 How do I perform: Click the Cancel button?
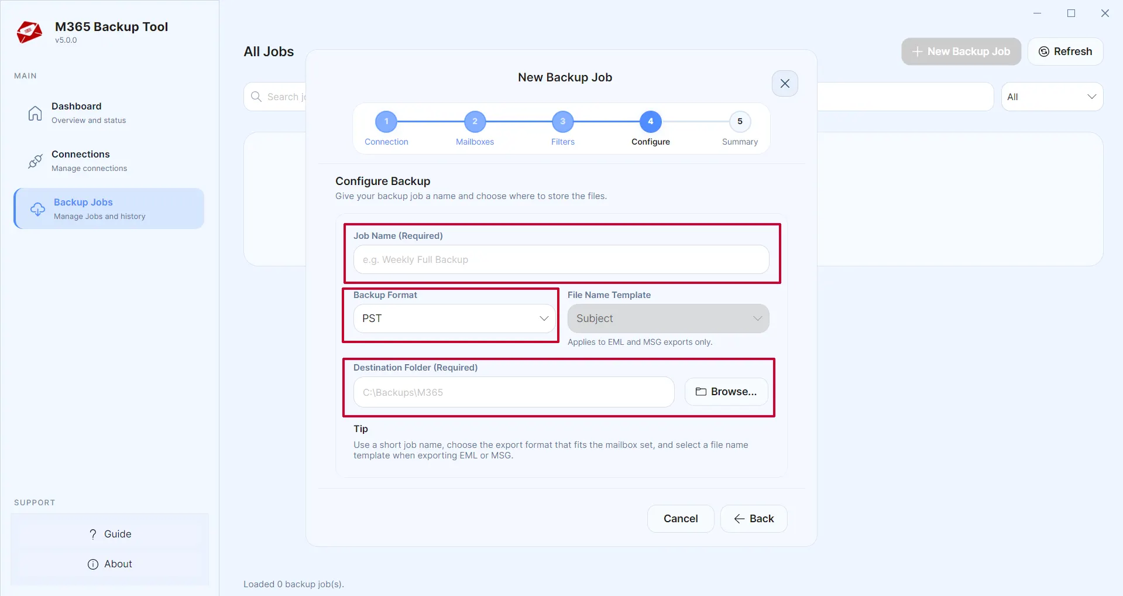tap(681, 519)
